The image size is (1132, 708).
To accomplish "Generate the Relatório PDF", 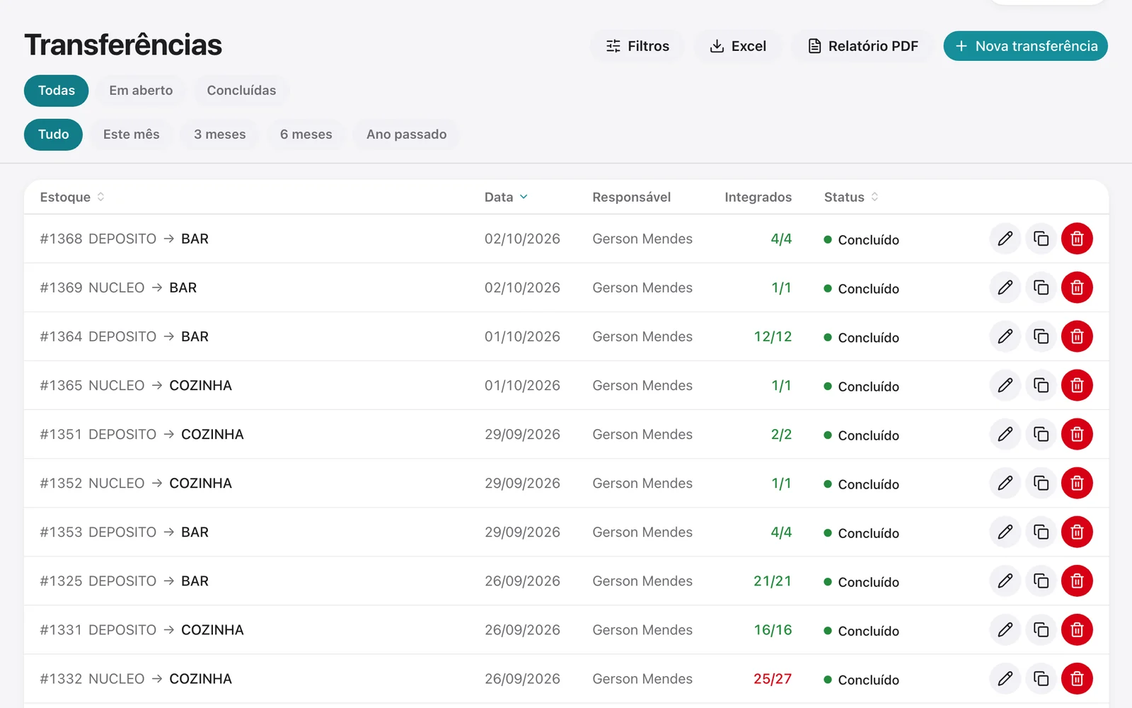I will click(862, 46).
